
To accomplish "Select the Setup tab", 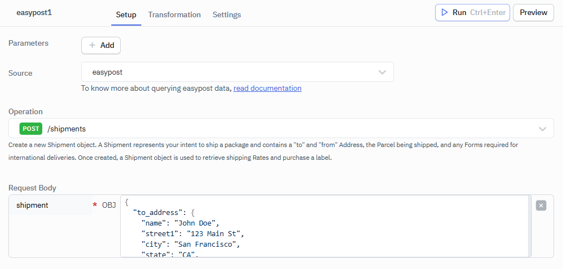I will pyautogui.click(x=126, y=14).
